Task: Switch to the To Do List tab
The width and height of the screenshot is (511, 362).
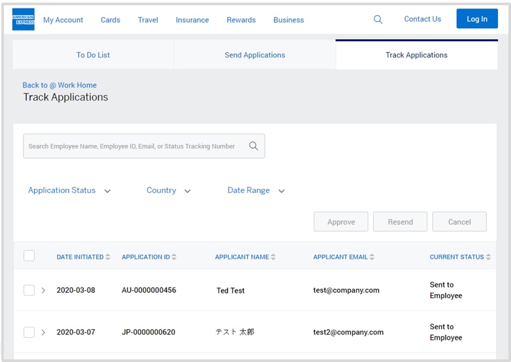Action: tap(93, 55)
